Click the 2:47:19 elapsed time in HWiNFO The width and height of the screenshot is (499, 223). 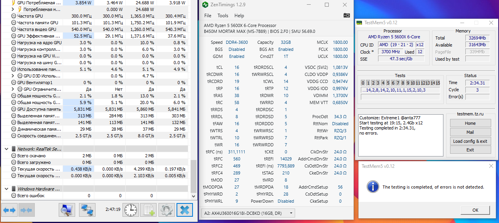pyautogui.click(x=113, y=210)
